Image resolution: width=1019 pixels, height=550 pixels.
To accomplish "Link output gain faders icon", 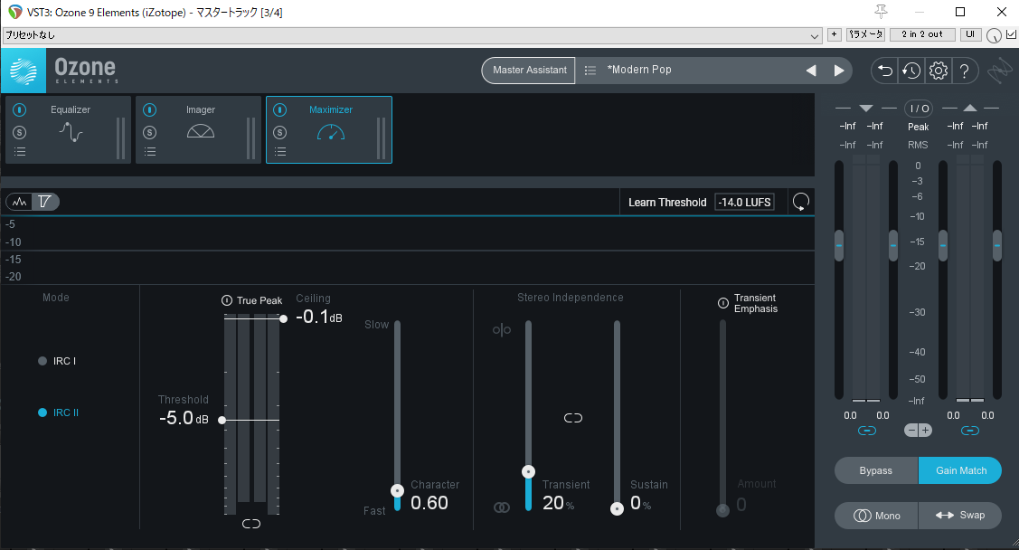I will click(x=969, y=431).
